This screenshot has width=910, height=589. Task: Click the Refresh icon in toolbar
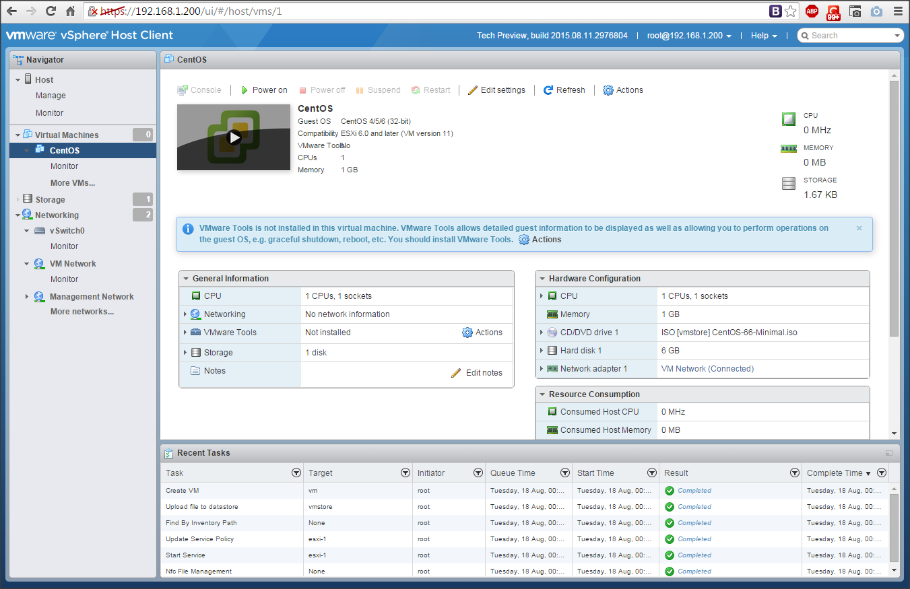[x=548, y=90]
